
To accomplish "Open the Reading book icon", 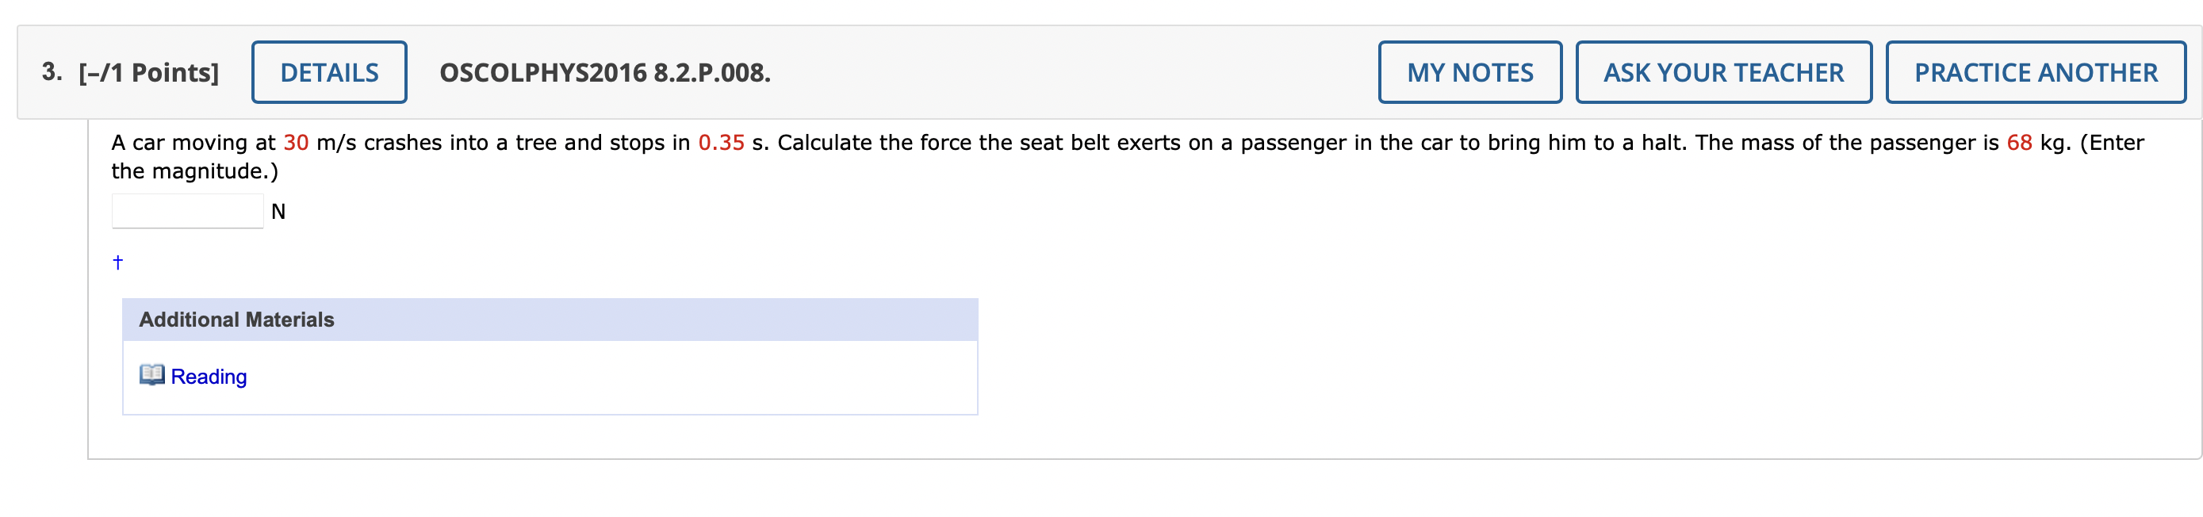I will (151, 375).
